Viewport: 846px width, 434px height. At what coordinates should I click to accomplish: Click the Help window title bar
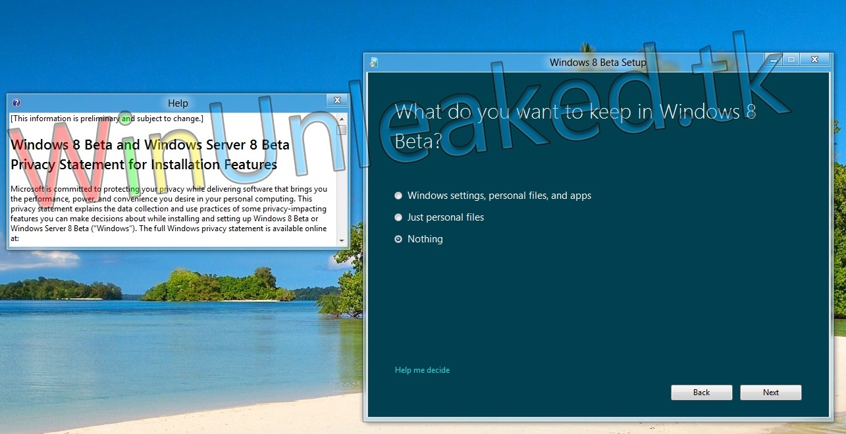178,103
